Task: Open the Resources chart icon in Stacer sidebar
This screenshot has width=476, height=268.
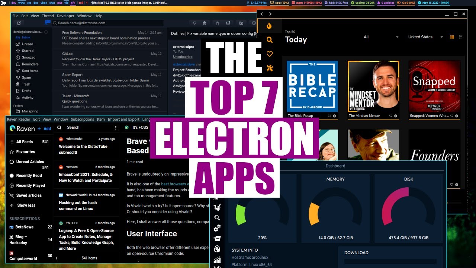Action: coord(217,259)
